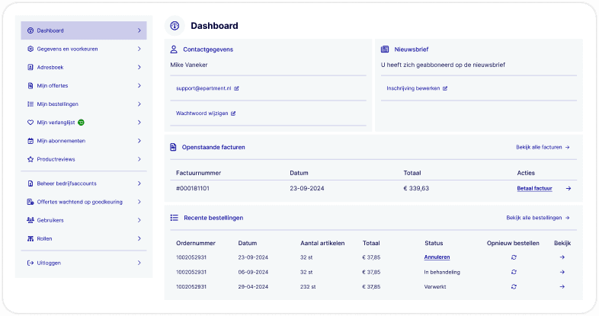Click the edit icon next to Wachtwoord wijzigen
Viewport: 599px width, 316px height.
click(233, 113)
